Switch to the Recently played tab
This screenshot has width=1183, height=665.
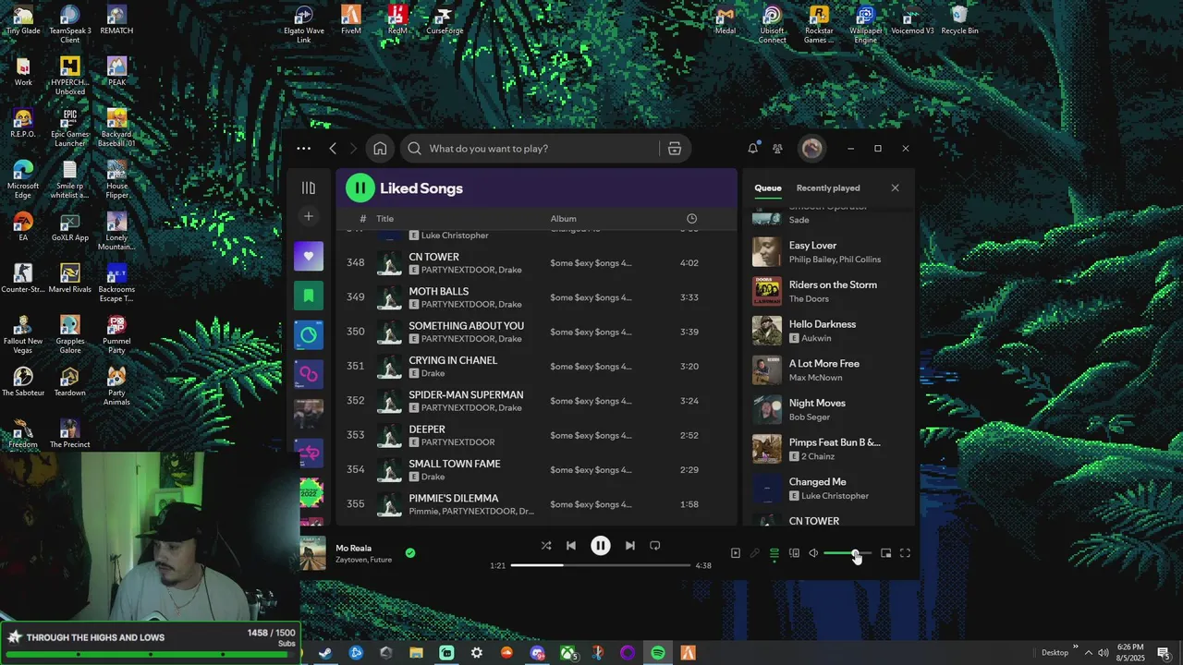828,187
